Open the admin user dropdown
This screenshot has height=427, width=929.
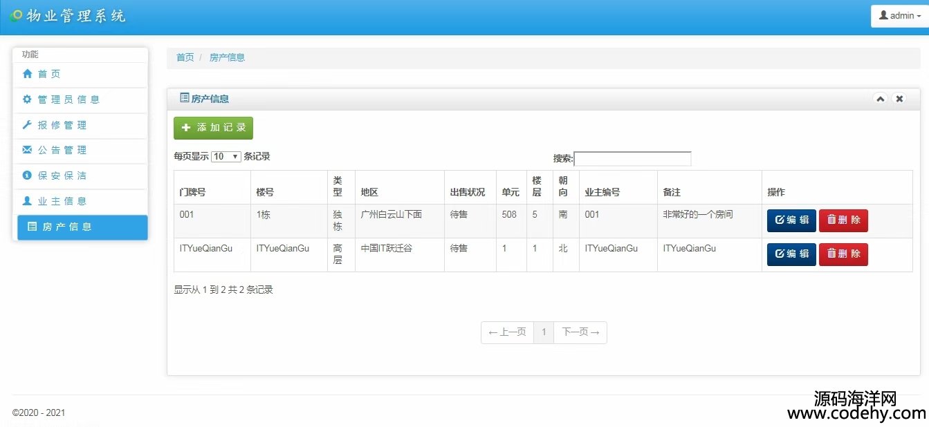tap(899, 15)
